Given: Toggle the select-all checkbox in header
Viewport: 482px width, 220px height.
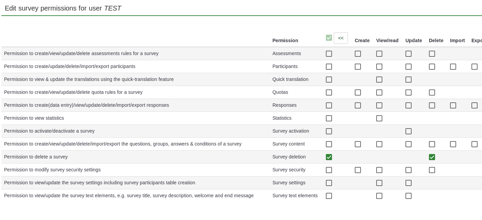Looking at the screenshot, I should click(x=329, y=38).
